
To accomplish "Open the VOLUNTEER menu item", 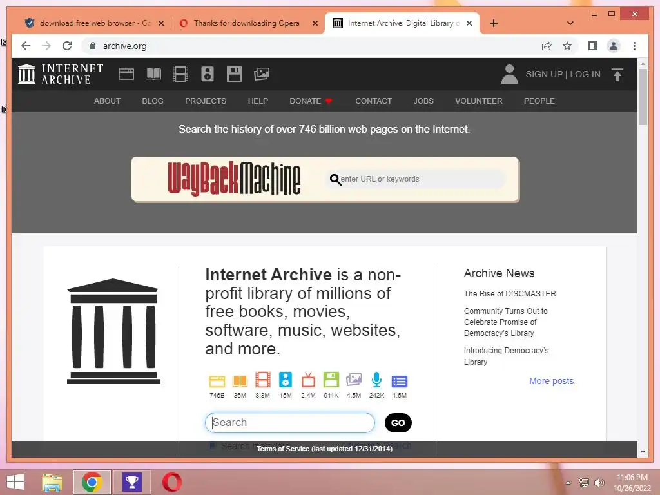I will click(x=479, y=101).
